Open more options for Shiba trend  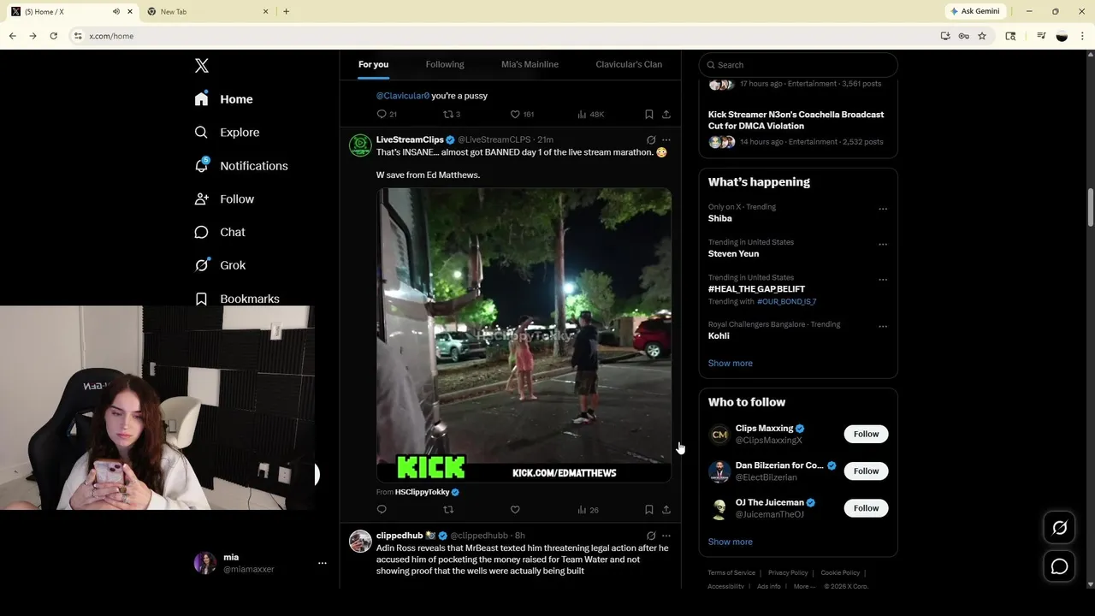(883, 209)
